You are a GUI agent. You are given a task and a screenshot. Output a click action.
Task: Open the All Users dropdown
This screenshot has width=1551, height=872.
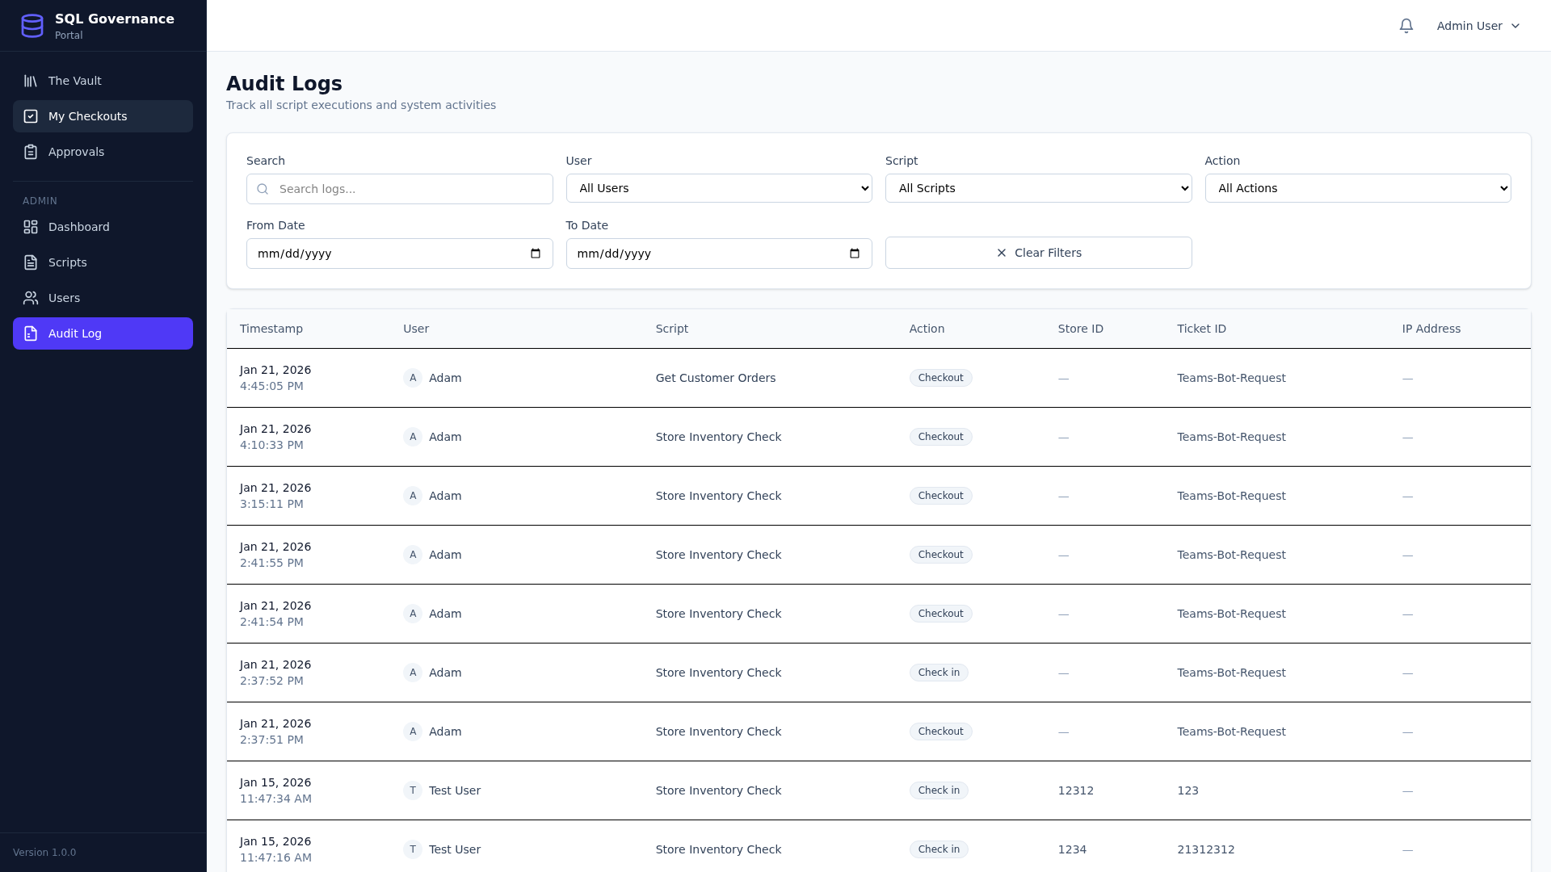click(718, 187)
